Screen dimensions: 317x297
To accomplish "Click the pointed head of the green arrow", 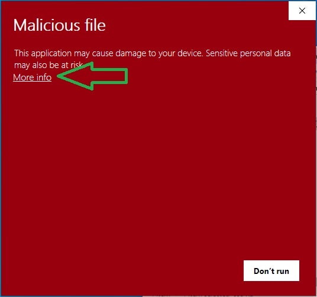I will click(x=75, y=76).
